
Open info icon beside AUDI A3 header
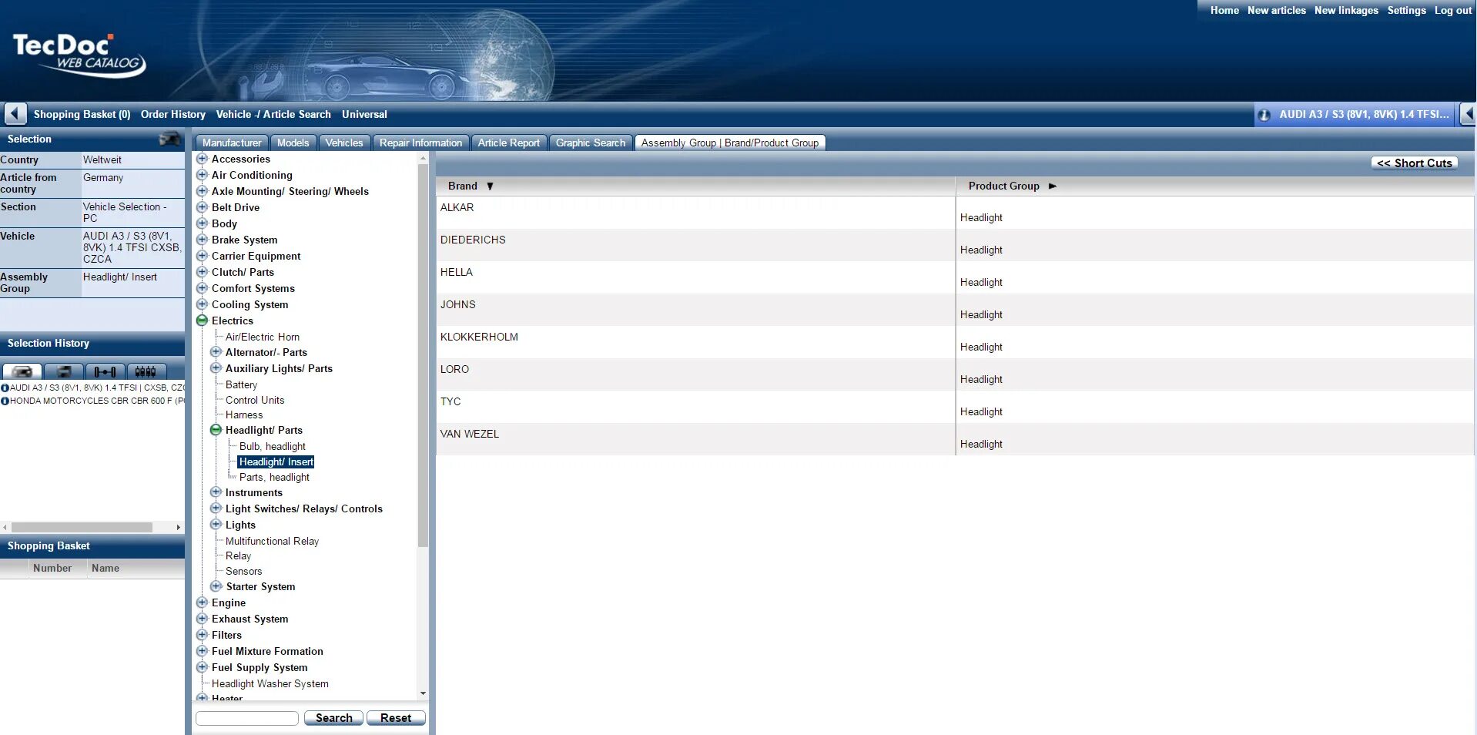click(1264, 115)
